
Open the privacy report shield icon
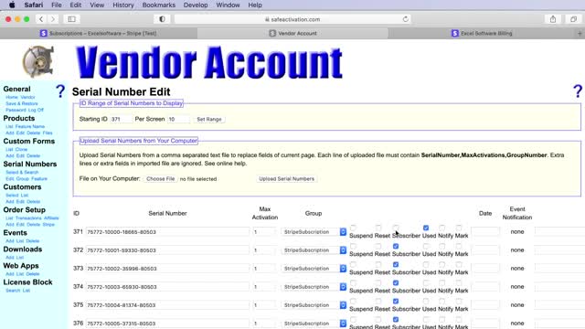162,19
